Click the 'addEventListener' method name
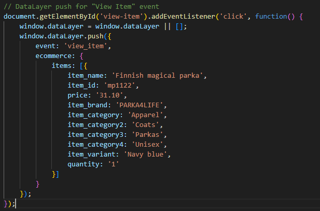 183,16
